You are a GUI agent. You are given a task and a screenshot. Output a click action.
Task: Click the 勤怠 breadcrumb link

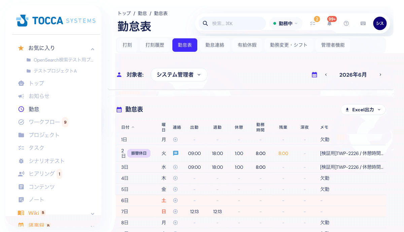point(142,13)
